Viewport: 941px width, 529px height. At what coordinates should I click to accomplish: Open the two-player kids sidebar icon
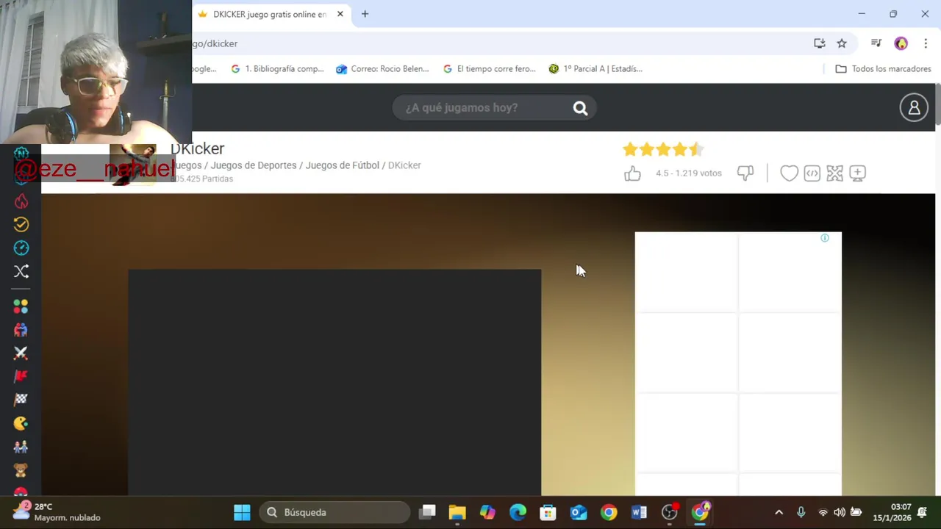click(x=21, y=447)
